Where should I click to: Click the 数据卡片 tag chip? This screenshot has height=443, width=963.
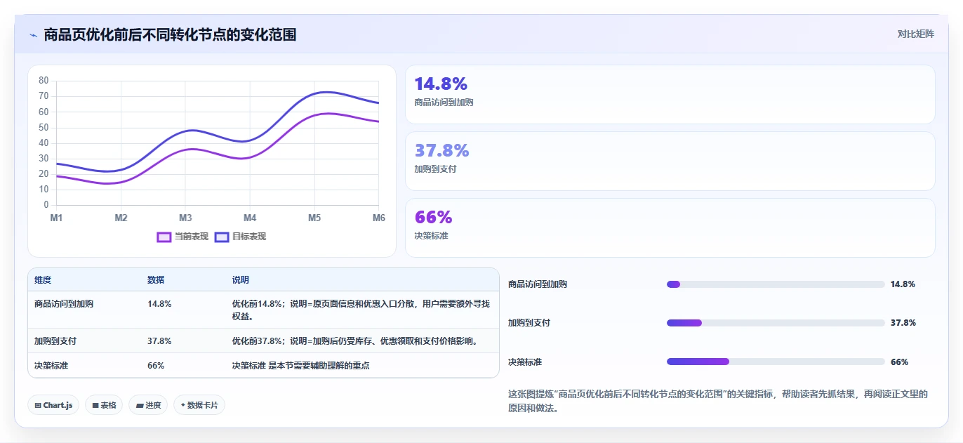[199, 405]
